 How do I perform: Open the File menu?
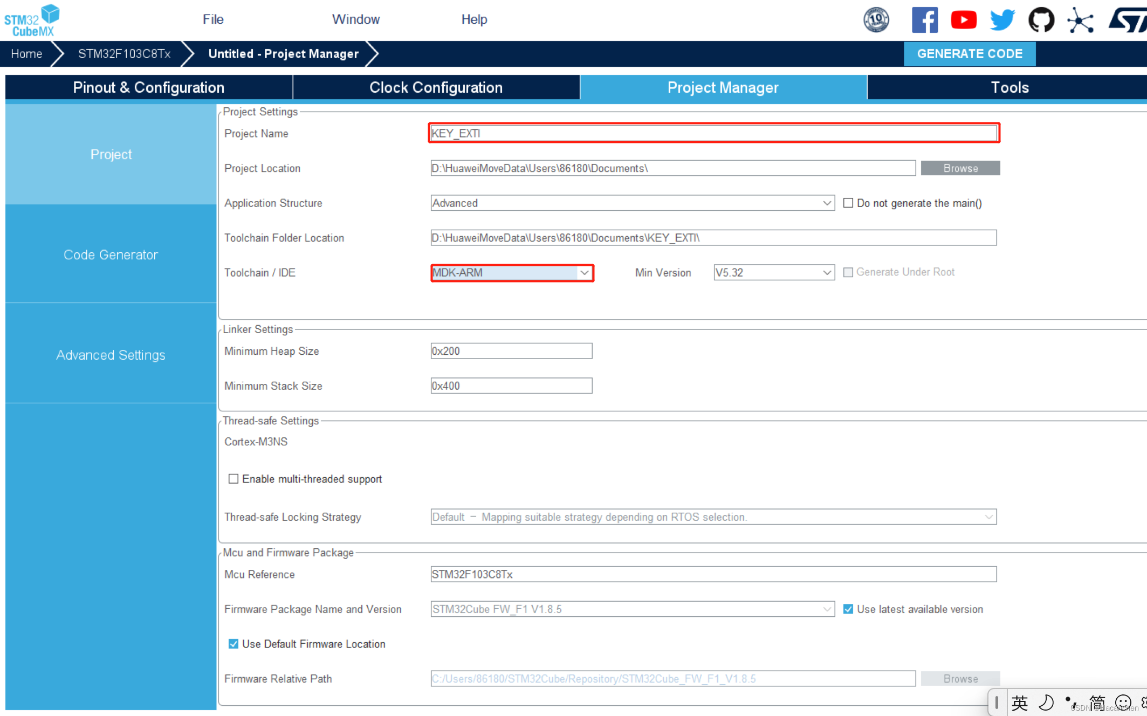[x=213, y=19]
